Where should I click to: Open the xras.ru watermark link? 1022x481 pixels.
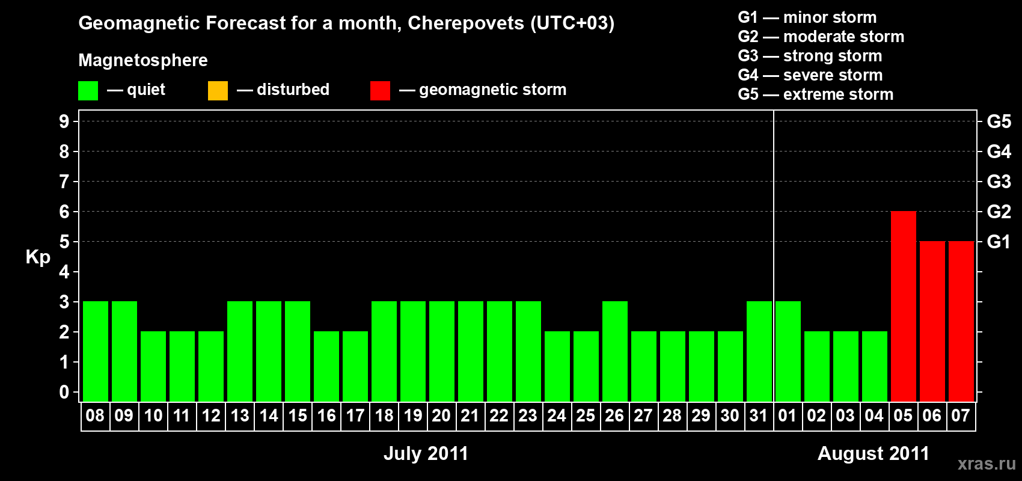click(x=987, y=464)
